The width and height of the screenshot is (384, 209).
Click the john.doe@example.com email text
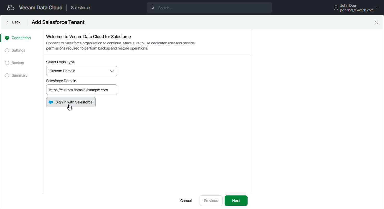point(357,10)
